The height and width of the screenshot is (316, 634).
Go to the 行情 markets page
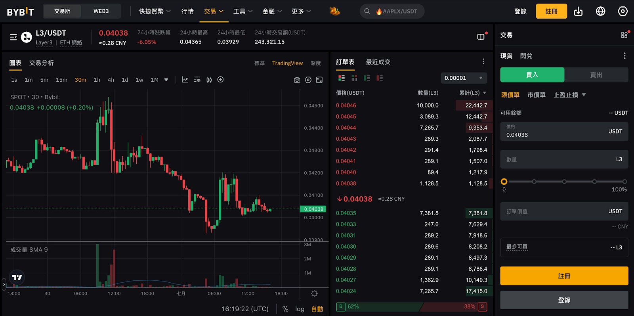[187, 11]
